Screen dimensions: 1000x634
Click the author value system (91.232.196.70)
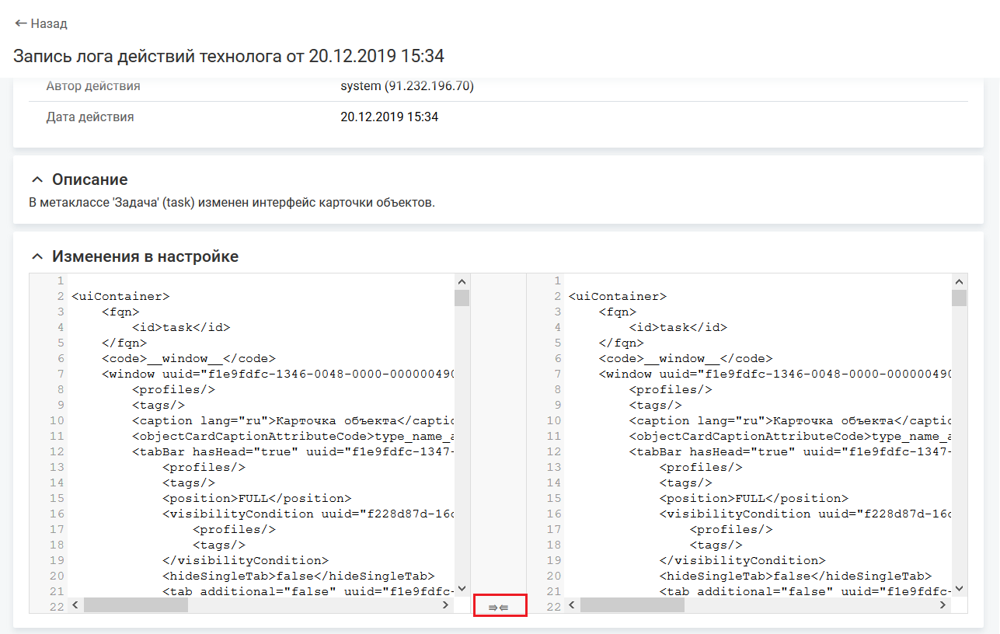(x=406, y=86)
